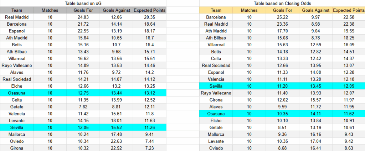This screenshot has width=365, height=151.
Task: Click Goals Against header in Closing Odds table
Action: click(315, 10)
